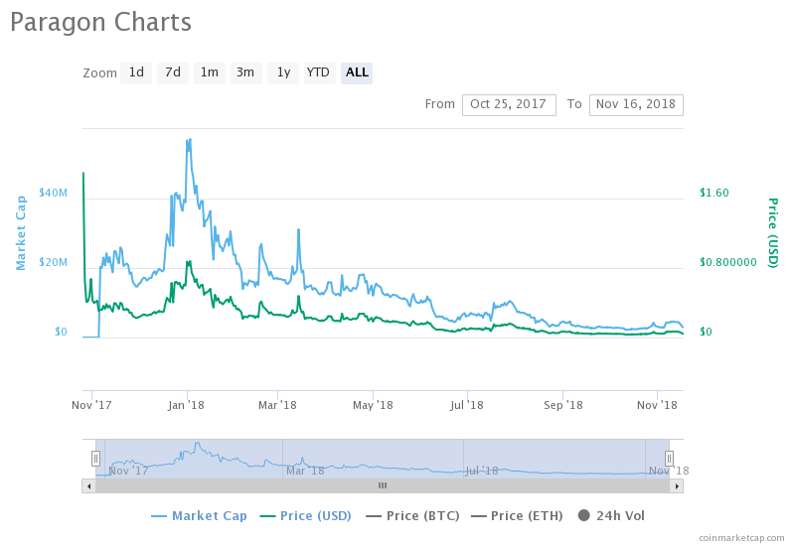Image resolution: width=795 pixels, height=546 pixels.
Task: Click the scrollbar left arrow
Action: pos(88,486)
